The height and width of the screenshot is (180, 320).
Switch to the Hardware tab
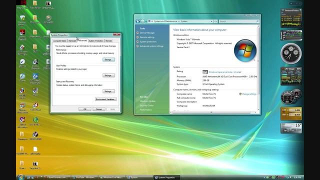click(x=72, y=41)
